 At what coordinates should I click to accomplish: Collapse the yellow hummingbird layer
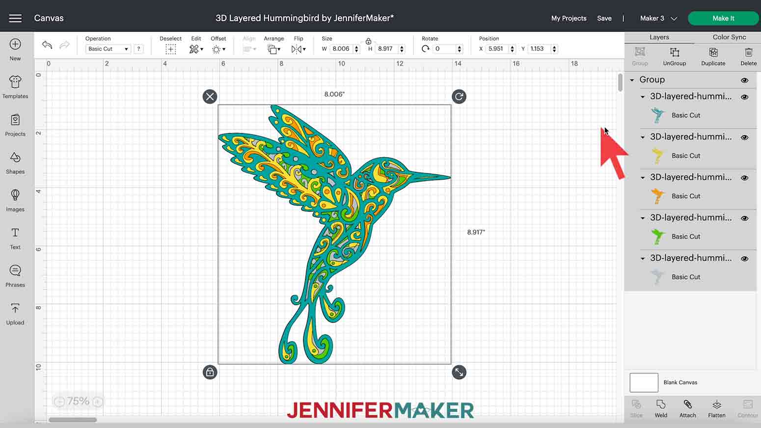[643, 137]
